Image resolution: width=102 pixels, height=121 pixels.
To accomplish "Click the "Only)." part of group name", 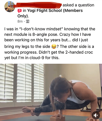I will pyautogui.click(x=23, y=16).
